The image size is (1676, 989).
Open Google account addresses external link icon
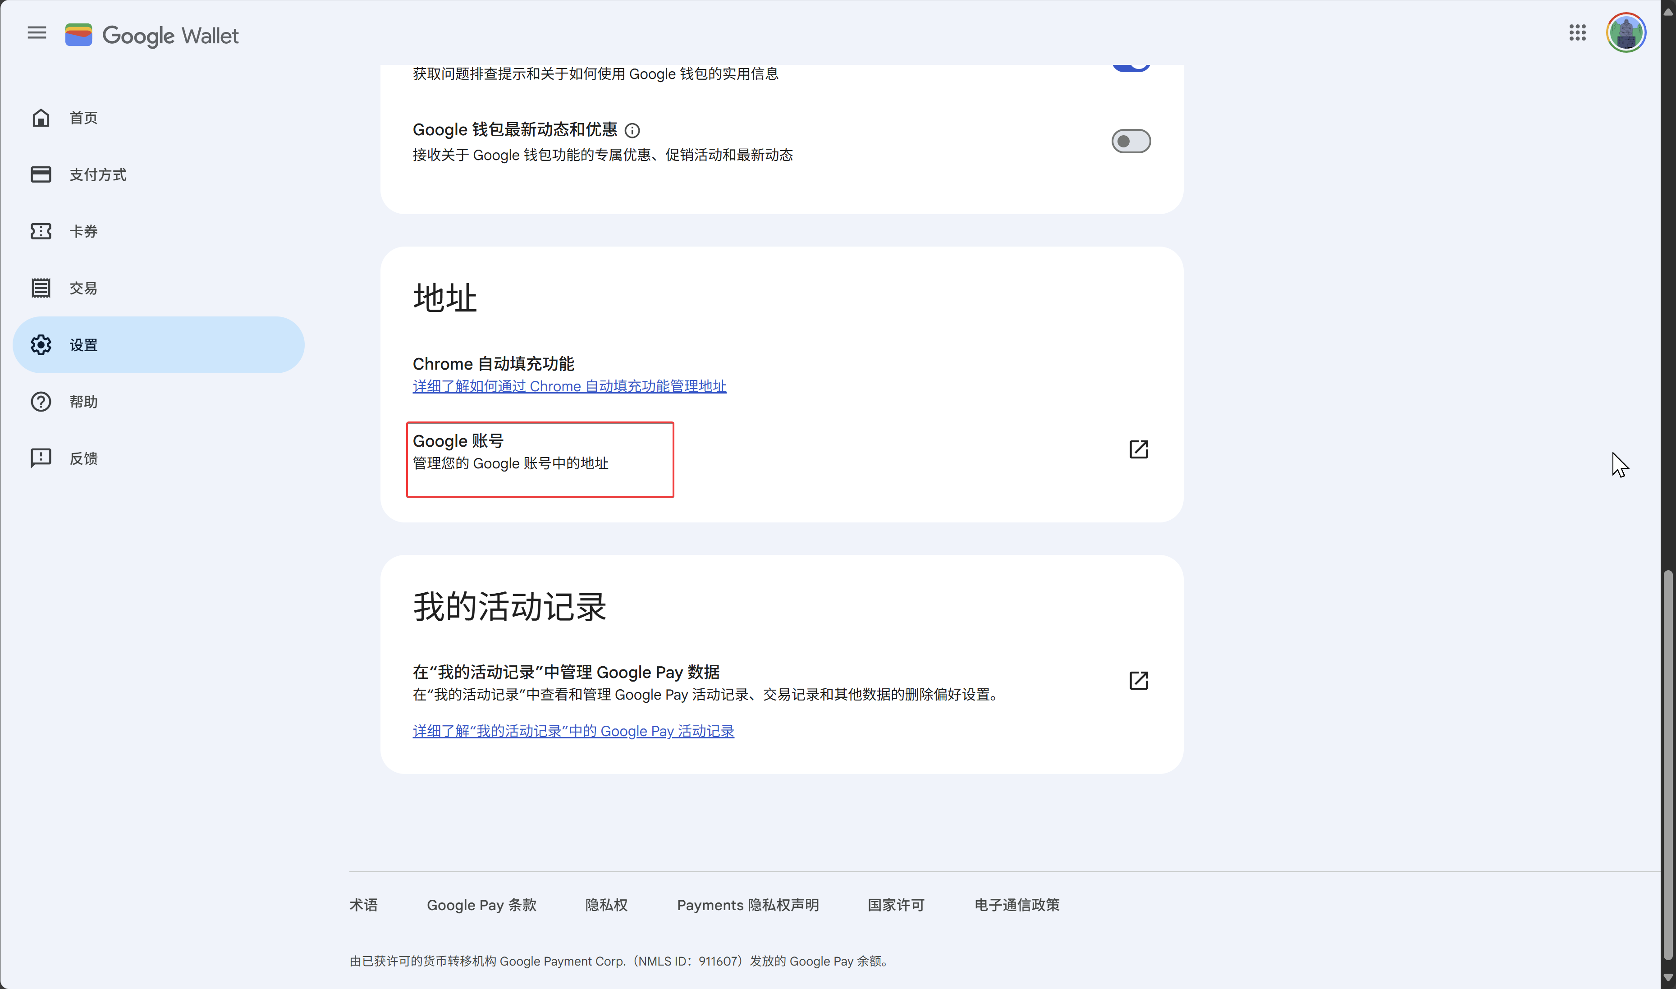[1138, 449]
